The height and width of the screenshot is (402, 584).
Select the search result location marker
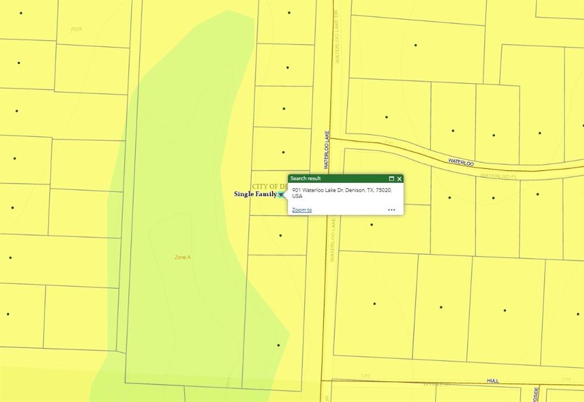[x=281, y=195]
